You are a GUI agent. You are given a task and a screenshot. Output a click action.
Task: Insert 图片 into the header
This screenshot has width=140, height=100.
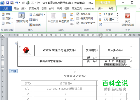click(34, 20)
